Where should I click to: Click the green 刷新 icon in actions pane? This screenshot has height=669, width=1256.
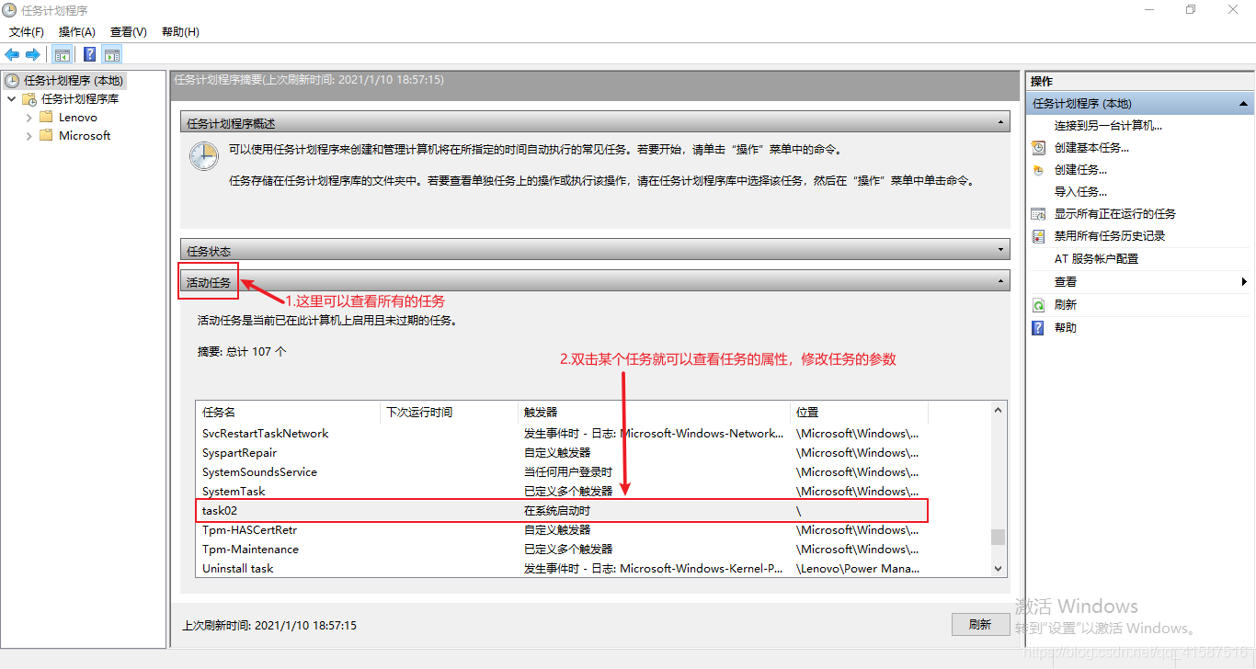click(x=1038, y=305)
